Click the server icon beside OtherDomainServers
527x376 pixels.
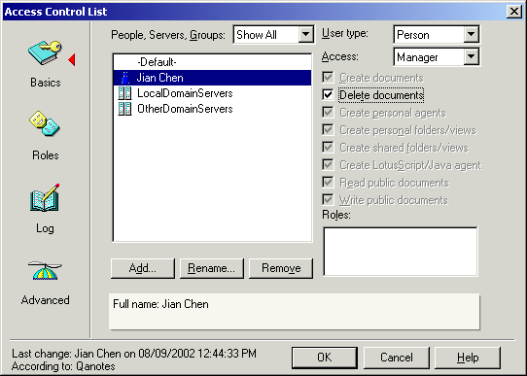125,109
